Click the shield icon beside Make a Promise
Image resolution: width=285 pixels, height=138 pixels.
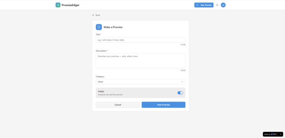pyautogui.click(x=99, y=27)
